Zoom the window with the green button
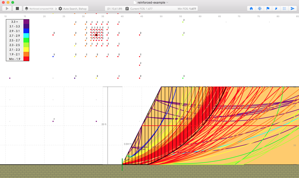Screen dimensions: 299x178 [x=13, y=2]
